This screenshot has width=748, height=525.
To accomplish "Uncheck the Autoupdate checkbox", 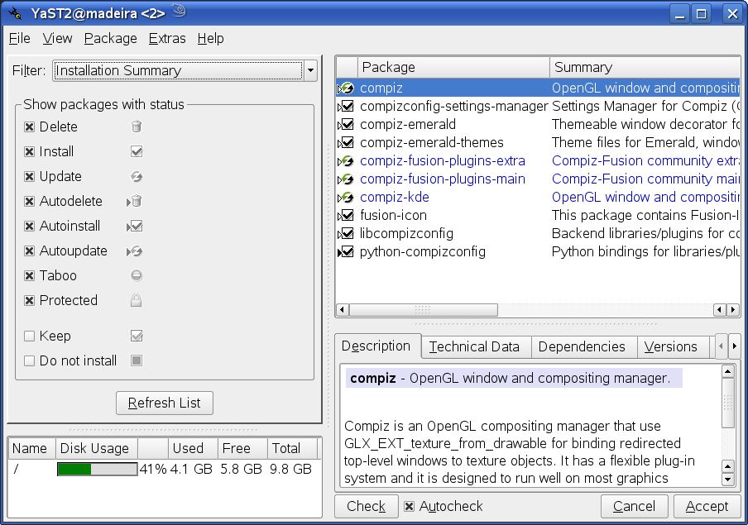I will point(29,251).
